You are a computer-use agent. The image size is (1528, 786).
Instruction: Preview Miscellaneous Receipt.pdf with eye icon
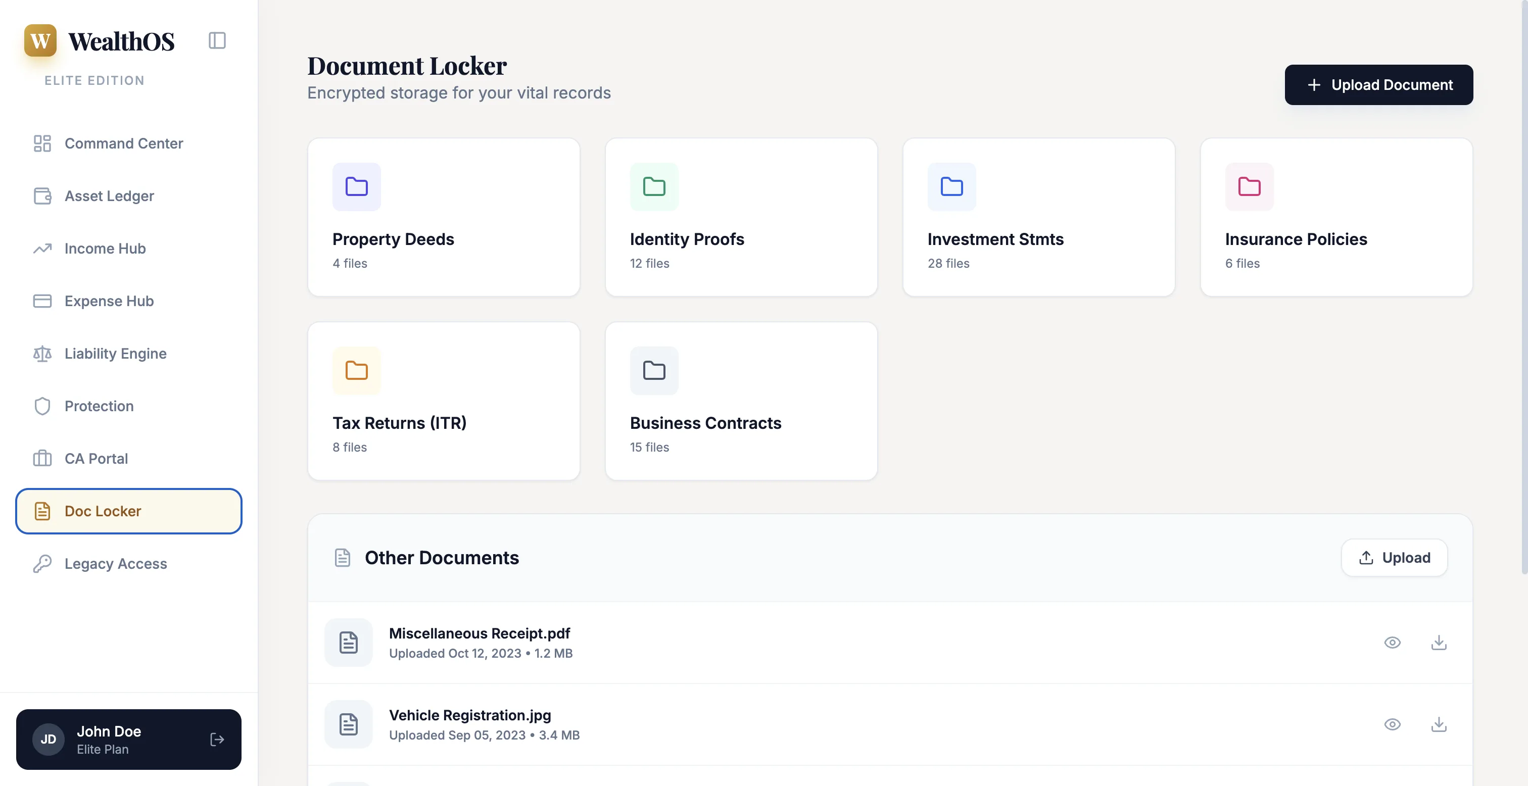click(x=1392, y=643)
